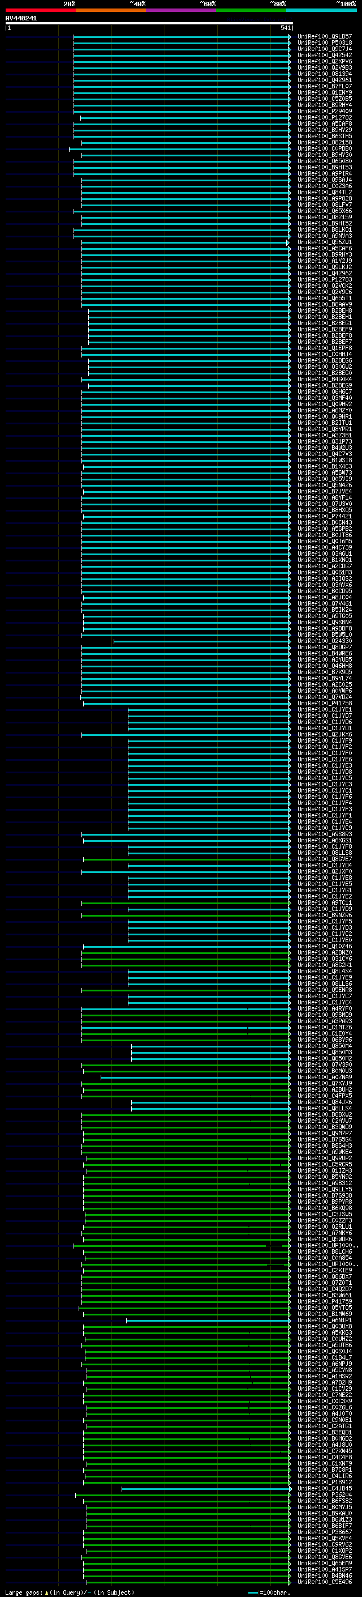Select hit label UniRef100_Q68Y96
Viewport: 362px width, 1597px height.
[325, 1040]
